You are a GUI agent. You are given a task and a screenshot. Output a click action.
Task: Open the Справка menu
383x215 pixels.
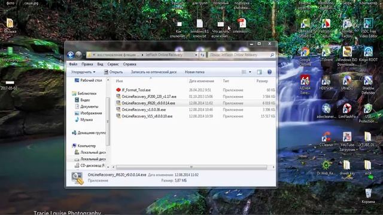130,64
